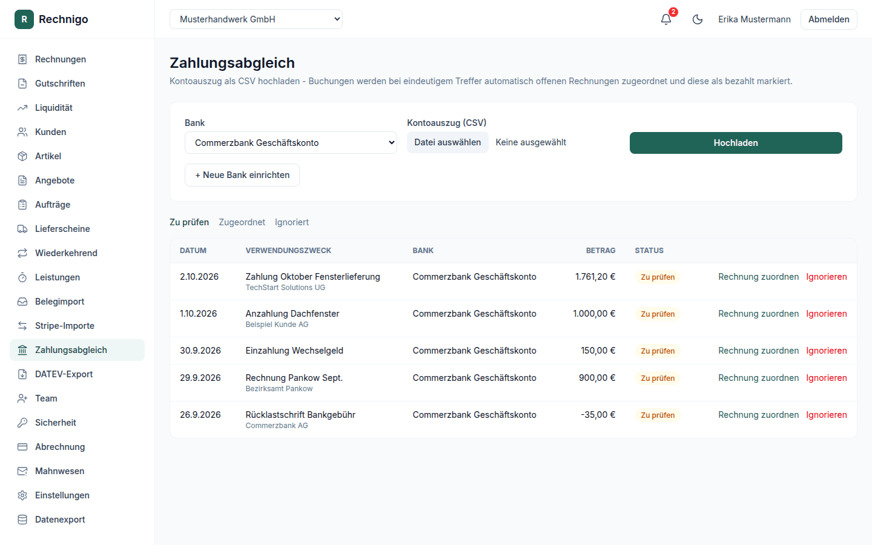Open Liquidität via its trend icon

coord(22,108)
